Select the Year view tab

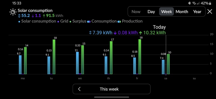tap(197, 12)
